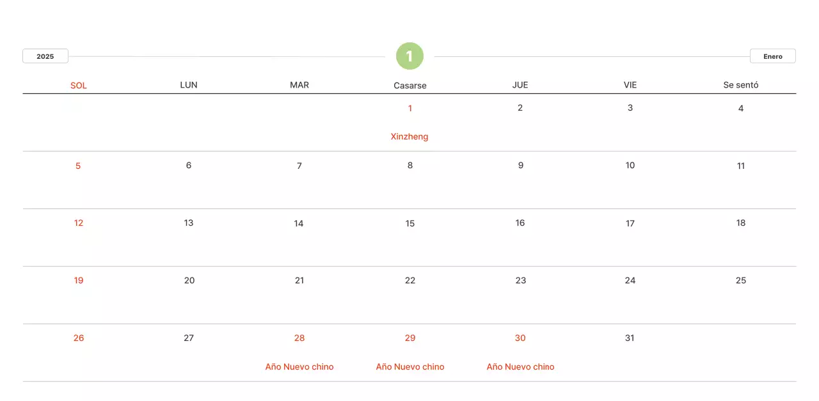
Task: Choose day 31 in the last row
Action: 630,338
